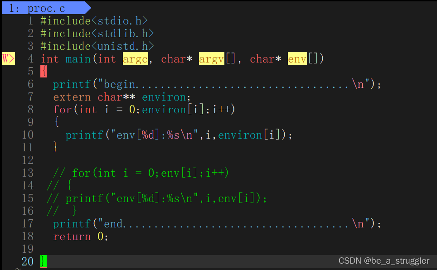Click the highlighted argv parameter
Screen dimensions: 437x270
(211, 58)
